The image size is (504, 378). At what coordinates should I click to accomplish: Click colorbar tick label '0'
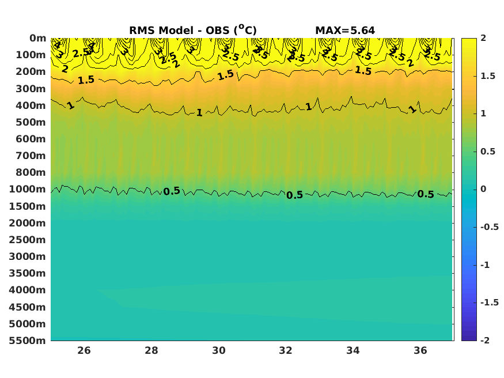483,190
